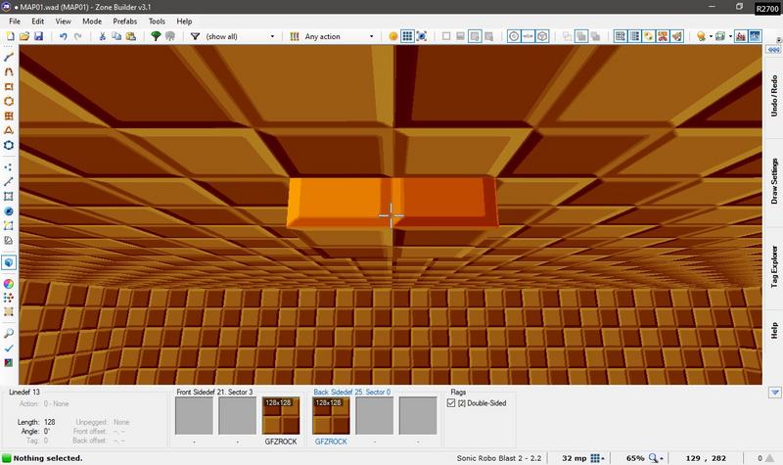Click the front sidedef GFZROCK texture thumbnail
Viewport: 783px width, 465px height.
281,418
